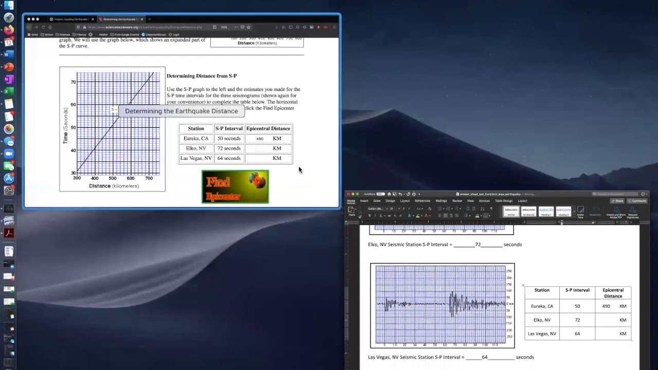Open Word's Insert ribbon tab
Image resolution: width=658 pixels, height=370 pixels.
tap(364, 201)
